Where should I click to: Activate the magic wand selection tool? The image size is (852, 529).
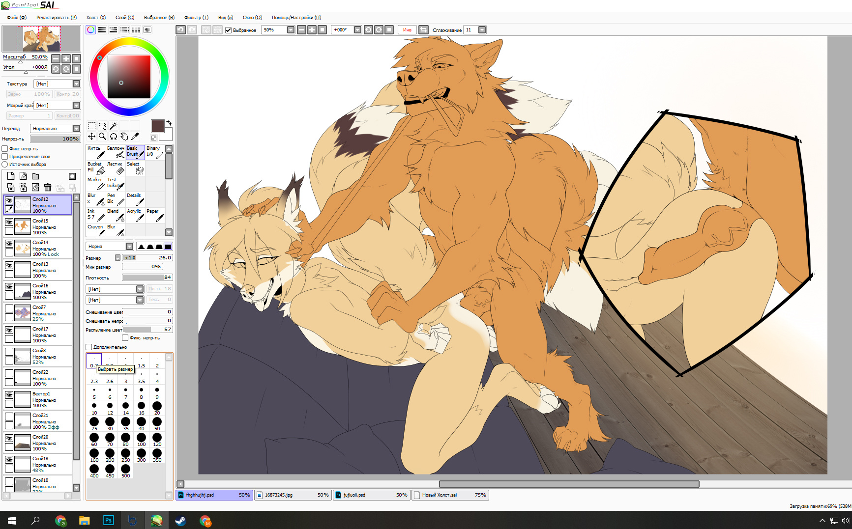(x=114, y=126)
